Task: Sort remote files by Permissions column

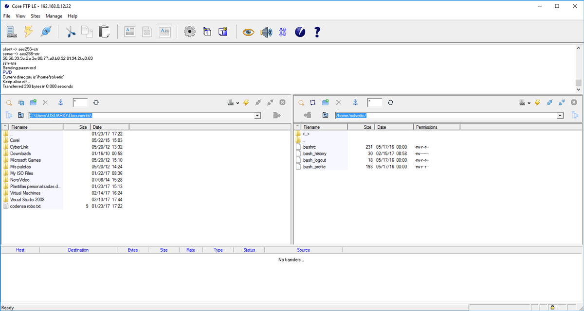Action: coord(437,127)
